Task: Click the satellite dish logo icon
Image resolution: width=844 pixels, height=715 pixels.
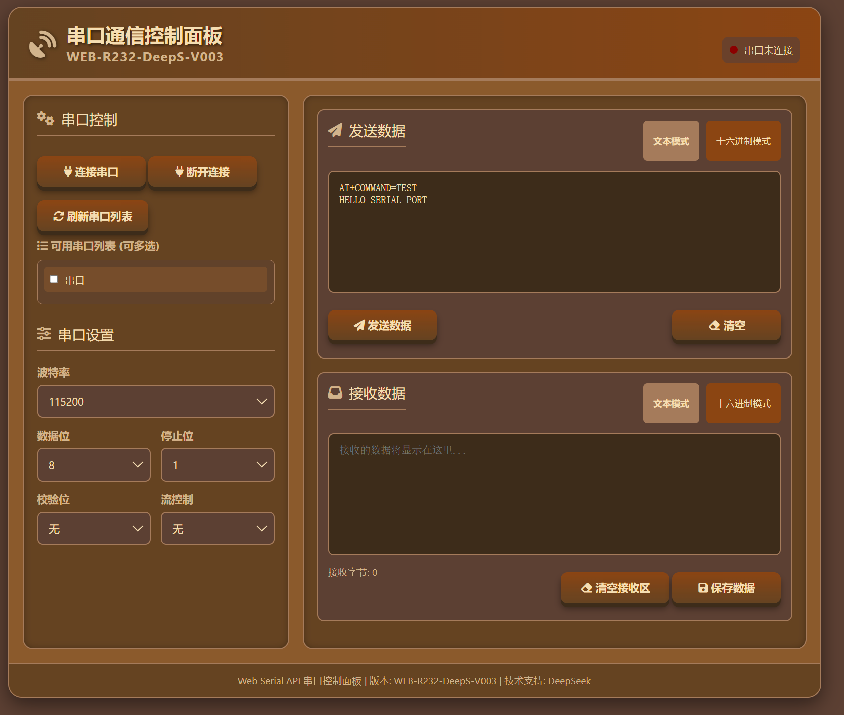Action: click(42, 44)
